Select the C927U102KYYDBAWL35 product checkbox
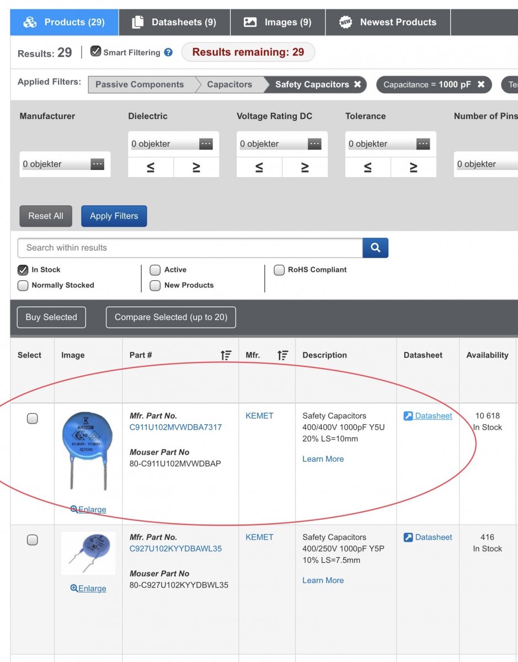 click(33, 540)
